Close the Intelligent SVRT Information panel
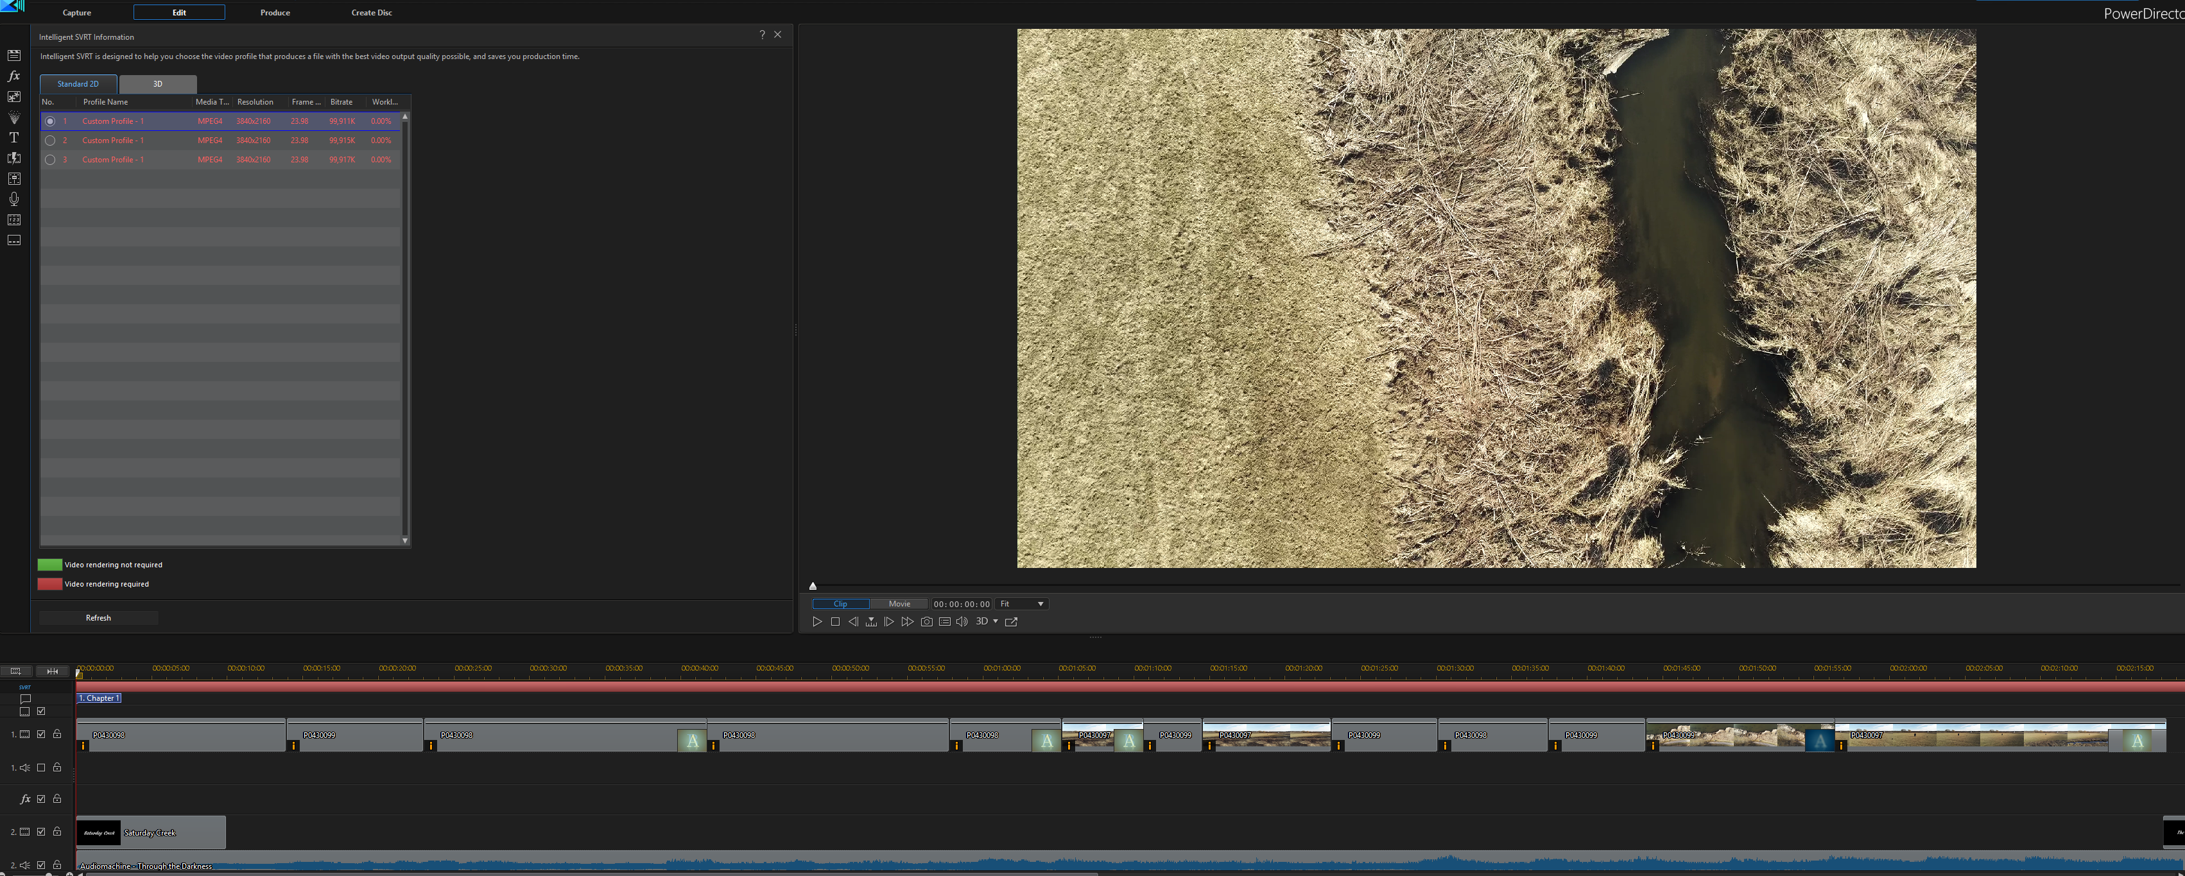Screen dimensions: 2185x876 pyautogui.click(x=777, y=35)
